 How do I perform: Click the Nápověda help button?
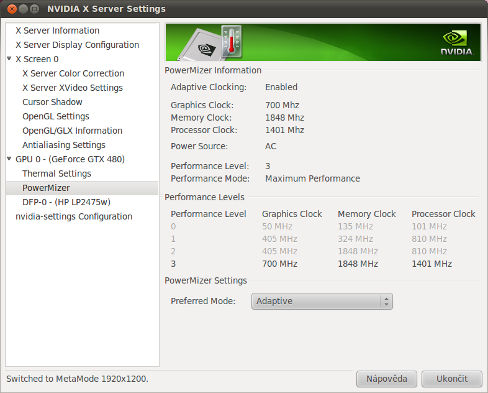pos(387,379)
